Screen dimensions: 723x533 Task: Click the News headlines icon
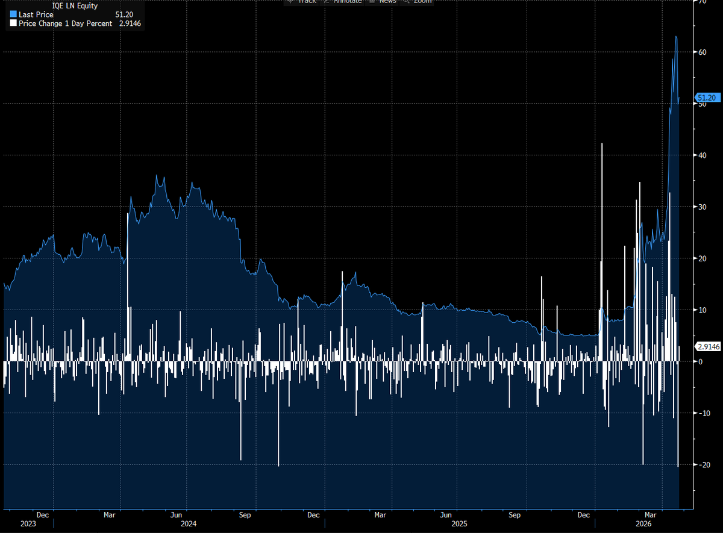click(x=372, y=2)
